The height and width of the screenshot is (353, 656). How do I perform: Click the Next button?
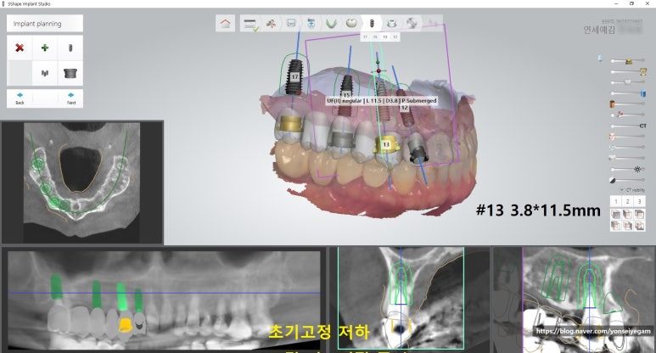[x=70, y=98]
